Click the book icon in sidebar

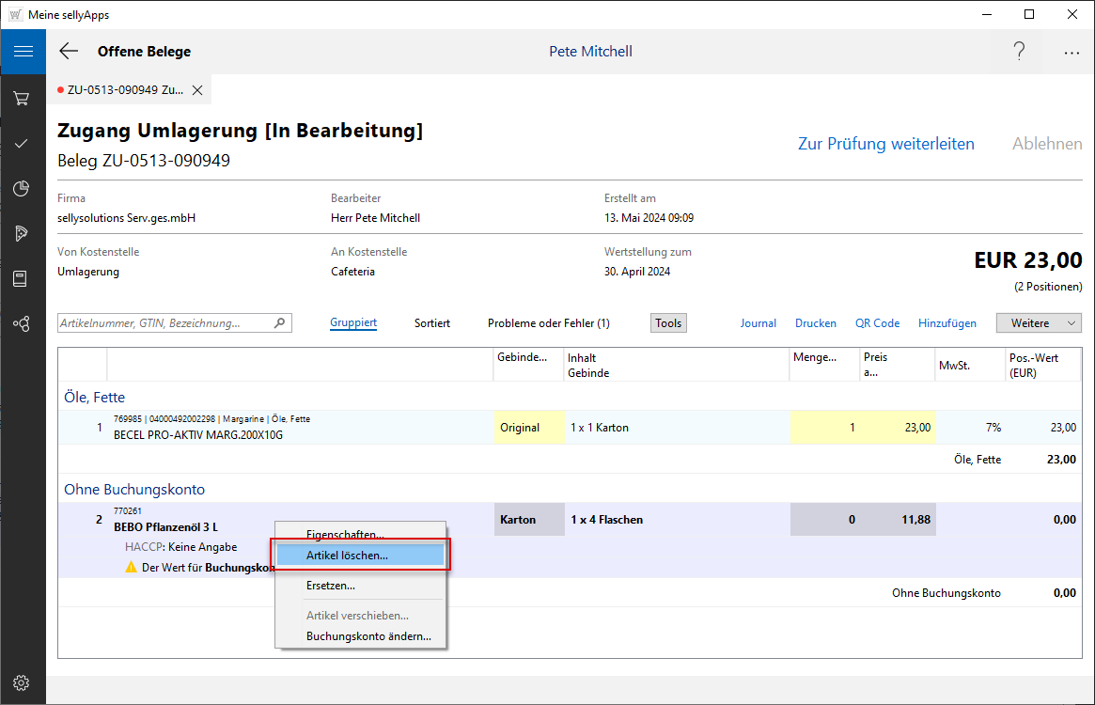click(22, 279)
